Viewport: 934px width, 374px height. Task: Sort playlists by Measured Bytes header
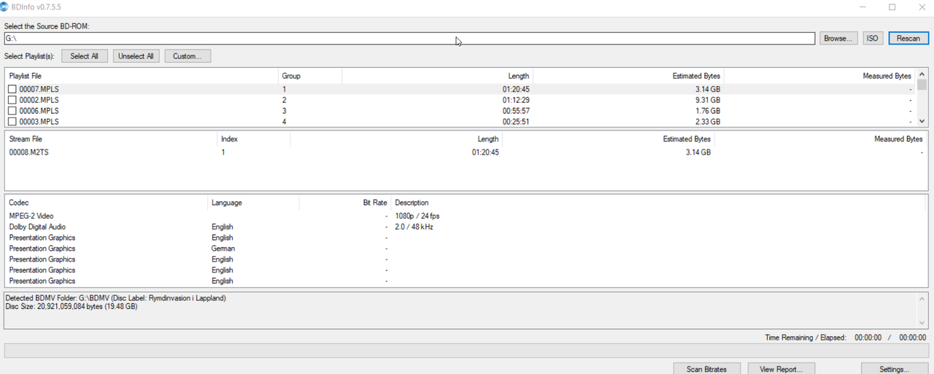pos(820,76)
